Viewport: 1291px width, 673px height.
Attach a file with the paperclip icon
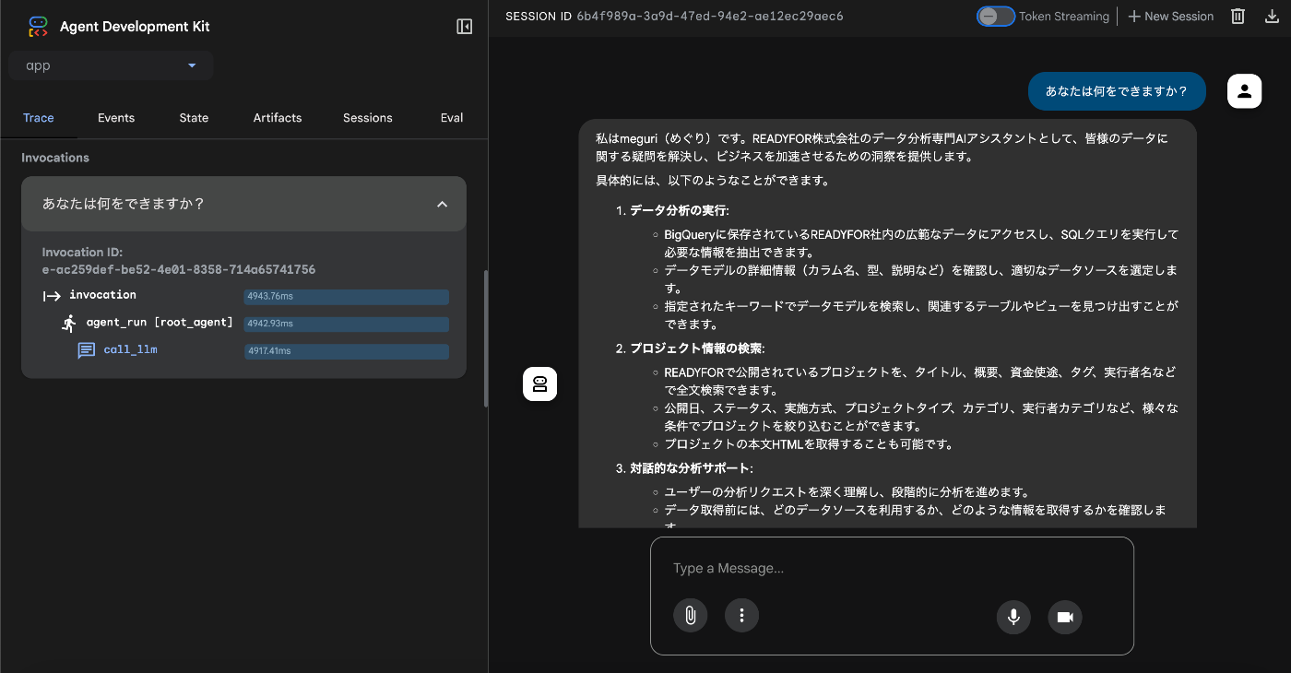point(690,616)
